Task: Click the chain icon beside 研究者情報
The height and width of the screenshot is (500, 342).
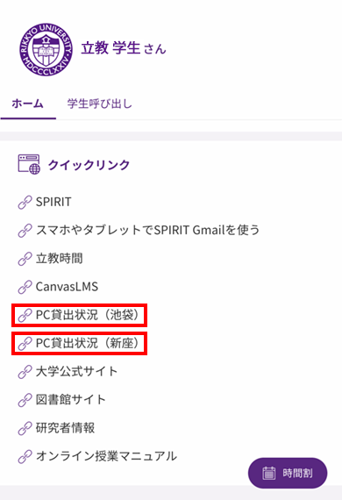Action: pyautogui.click(x=25, y=428)
